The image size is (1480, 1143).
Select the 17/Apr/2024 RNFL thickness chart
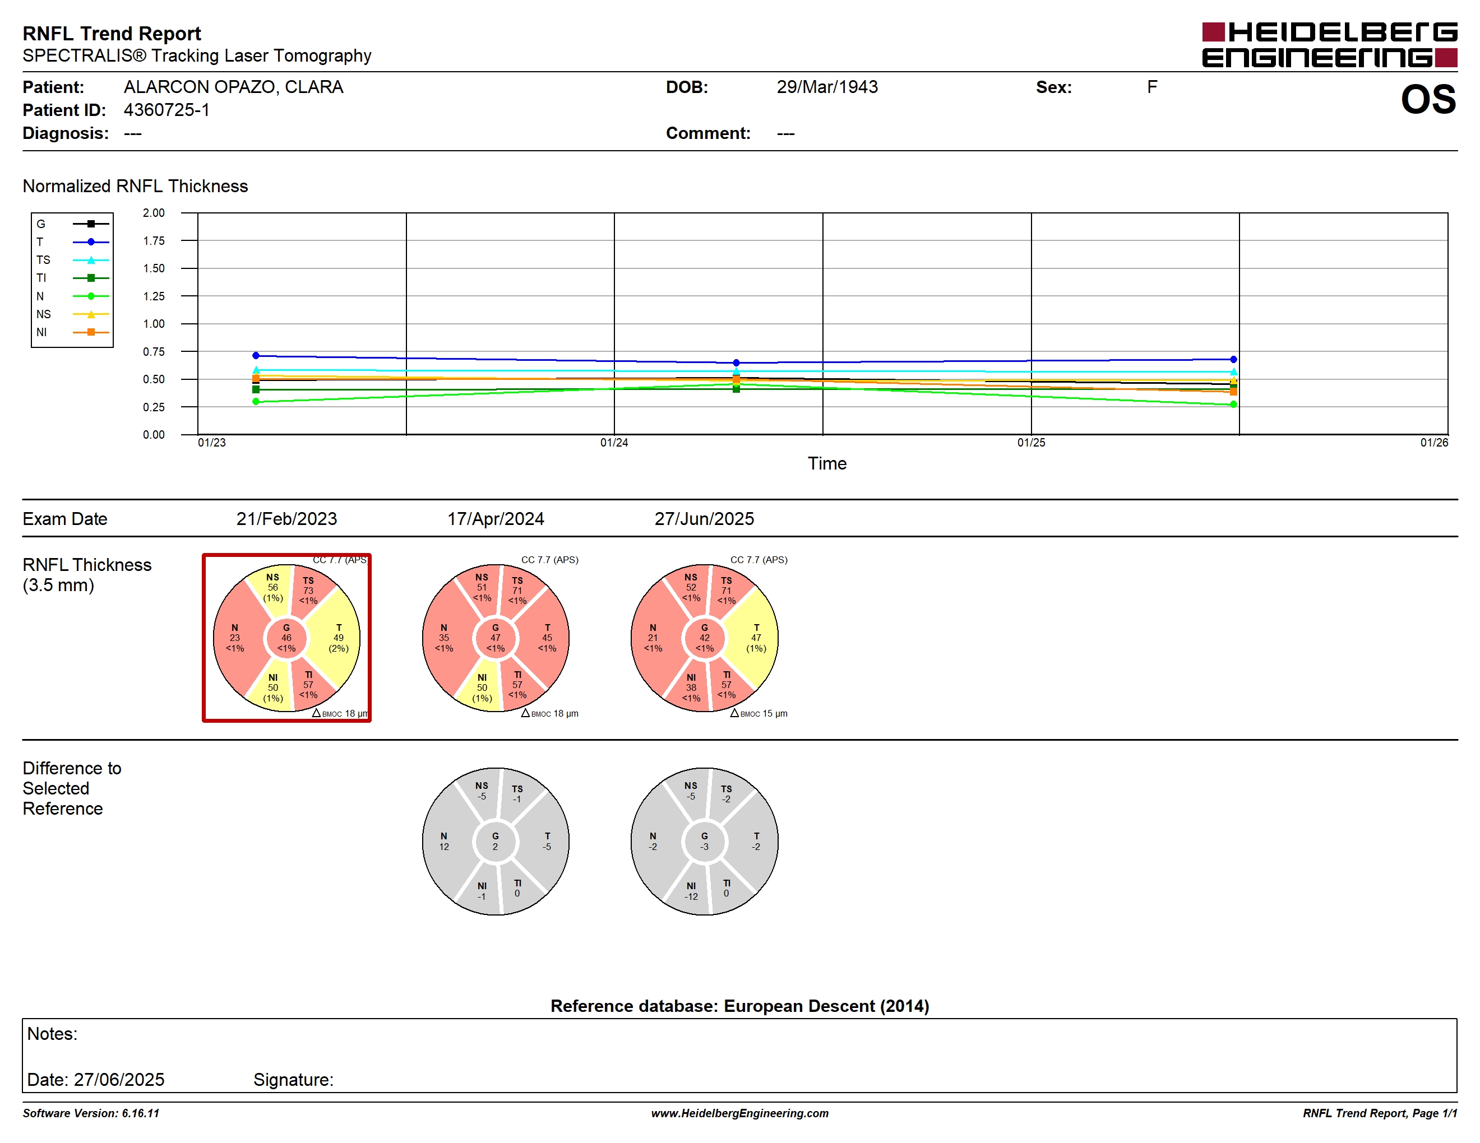coord(496,638)
